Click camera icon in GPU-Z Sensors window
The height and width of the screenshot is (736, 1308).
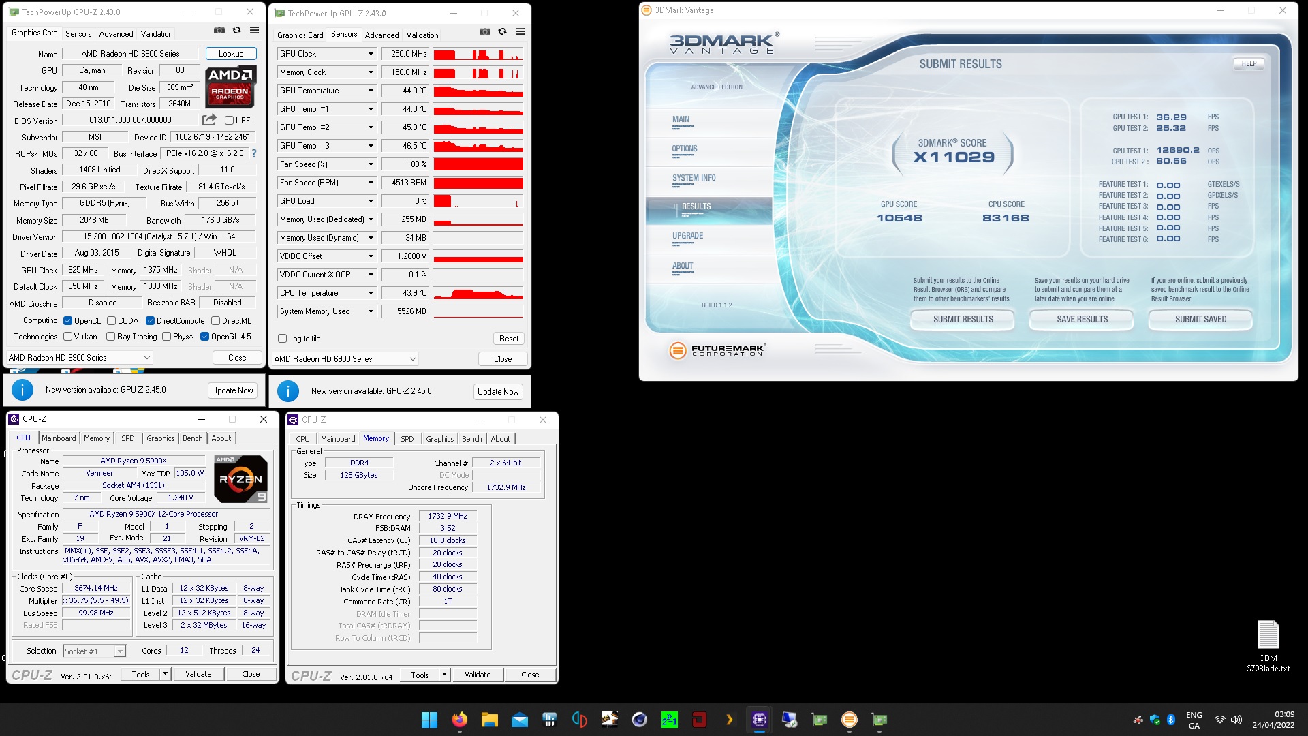click(x=484, y=31)
